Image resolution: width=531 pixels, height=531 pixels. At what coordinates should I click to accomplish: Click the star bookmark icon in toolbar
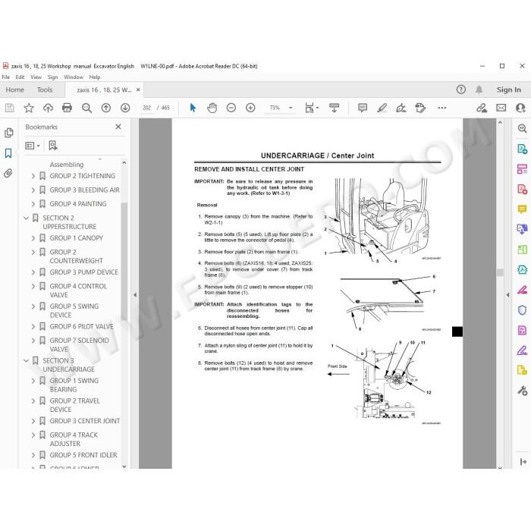coord(29,108)
